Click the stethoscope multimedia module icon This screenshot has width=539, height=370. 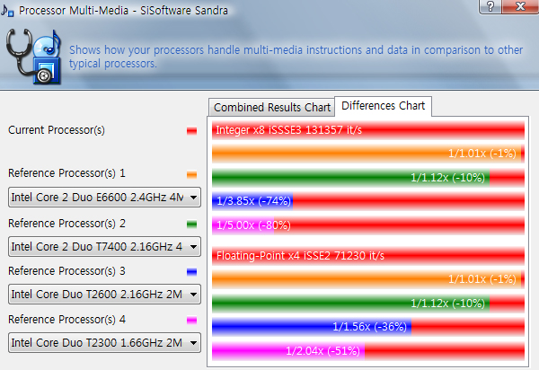point(34,57)
